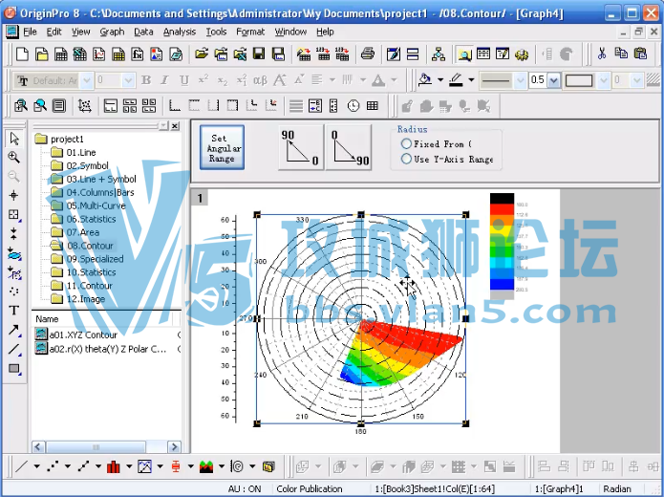Viewport: 664px width, 497px height.
Task: Click the Project Explorer horizontal scrollbar thumb
Action: click(96, 447)
